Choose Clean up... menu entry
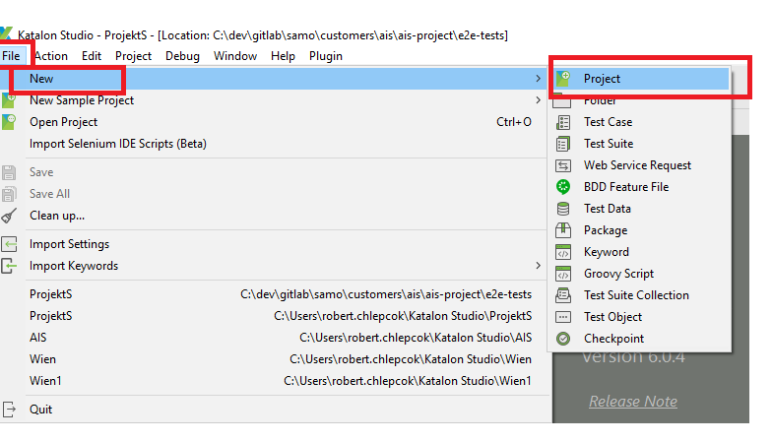The width and height of the screenshot is (772, 442). tap(275, 216)
